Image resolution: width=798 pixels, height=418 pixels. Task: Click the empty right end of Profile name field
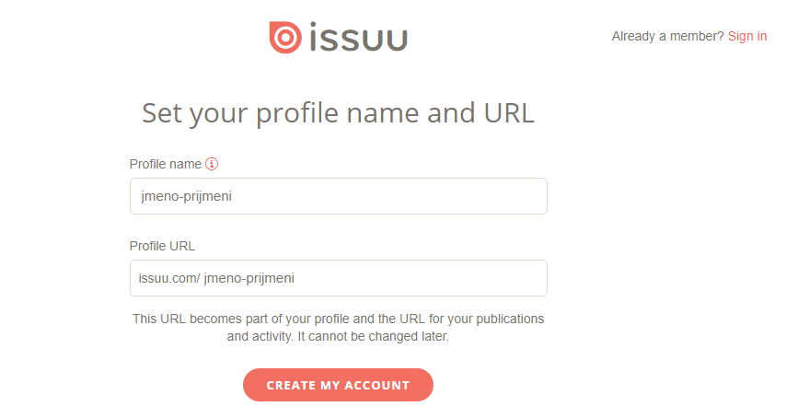[x=515, y=196]
